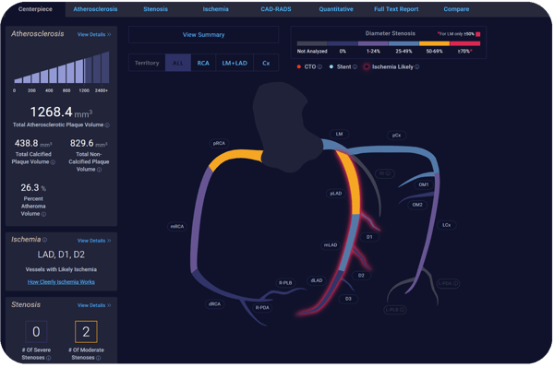The width and height of the screenshot is (554, 367).
Task: Click the 50-69% orange stenosis legend swatch
Action: (x=434, y=43)
